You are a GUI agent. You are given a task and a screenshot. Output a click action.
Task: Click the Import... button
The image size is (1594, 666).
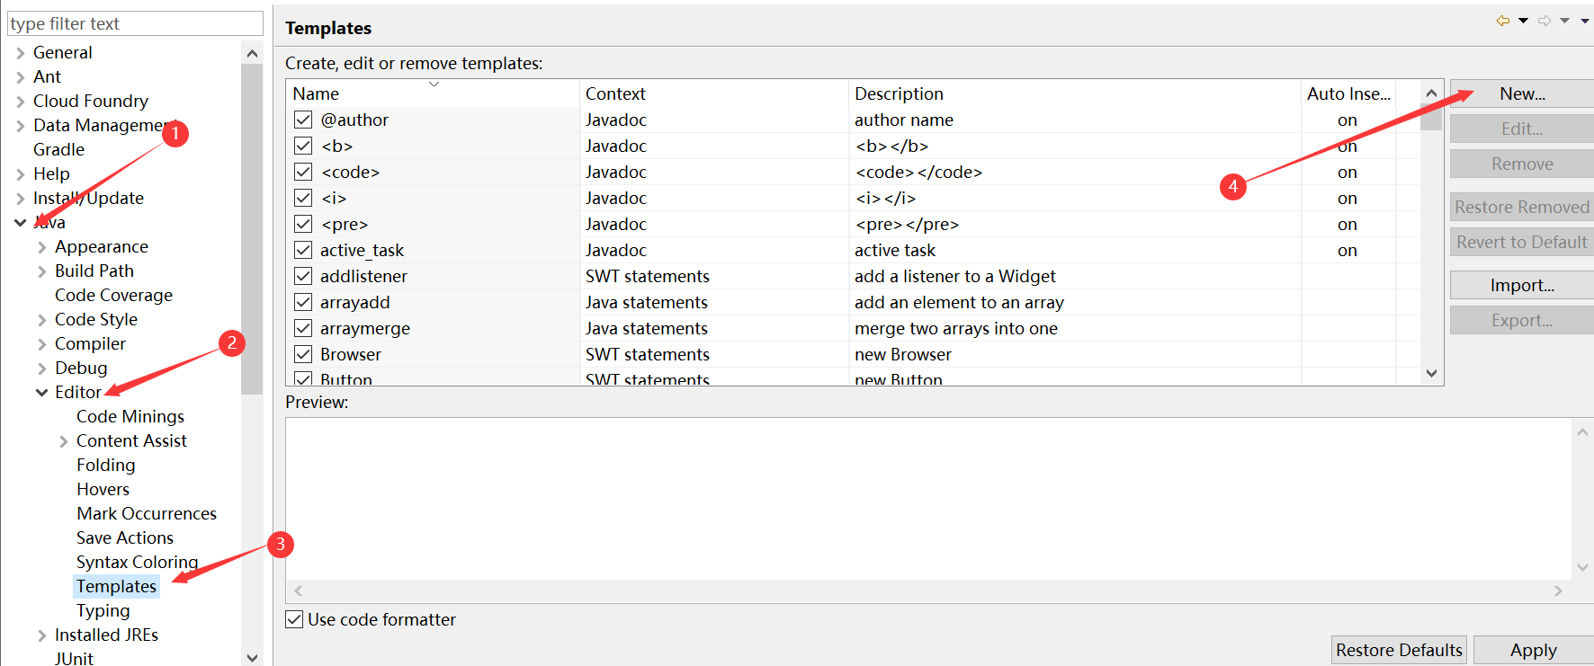pos(1521,285)
